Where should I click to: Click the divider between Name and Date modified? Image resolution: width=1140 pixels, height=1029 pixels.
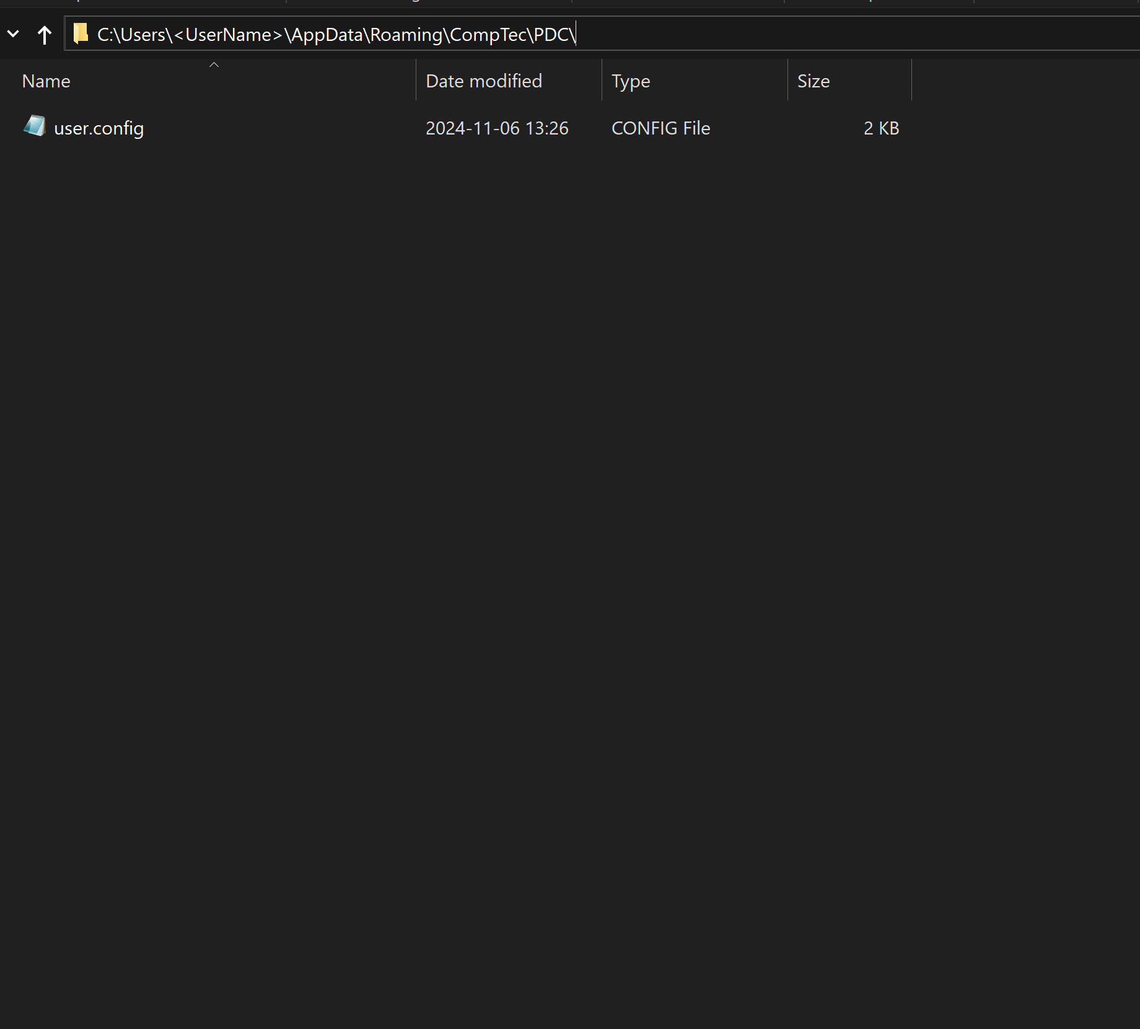(415, 81)
